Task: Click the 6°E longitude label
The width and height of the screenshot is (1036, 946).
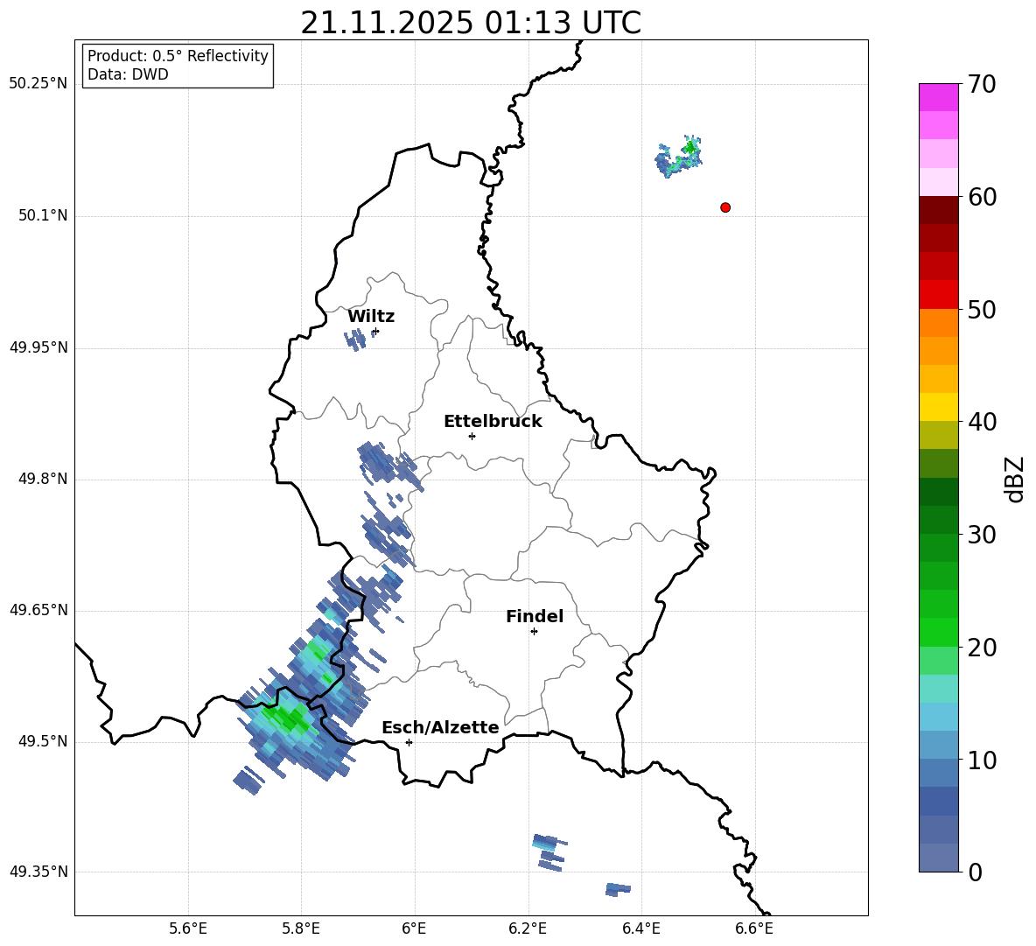Action: pos(414,928)
